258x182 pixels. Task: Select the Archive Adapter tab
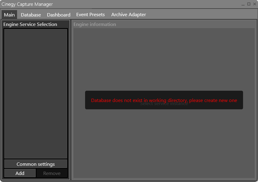128,15
